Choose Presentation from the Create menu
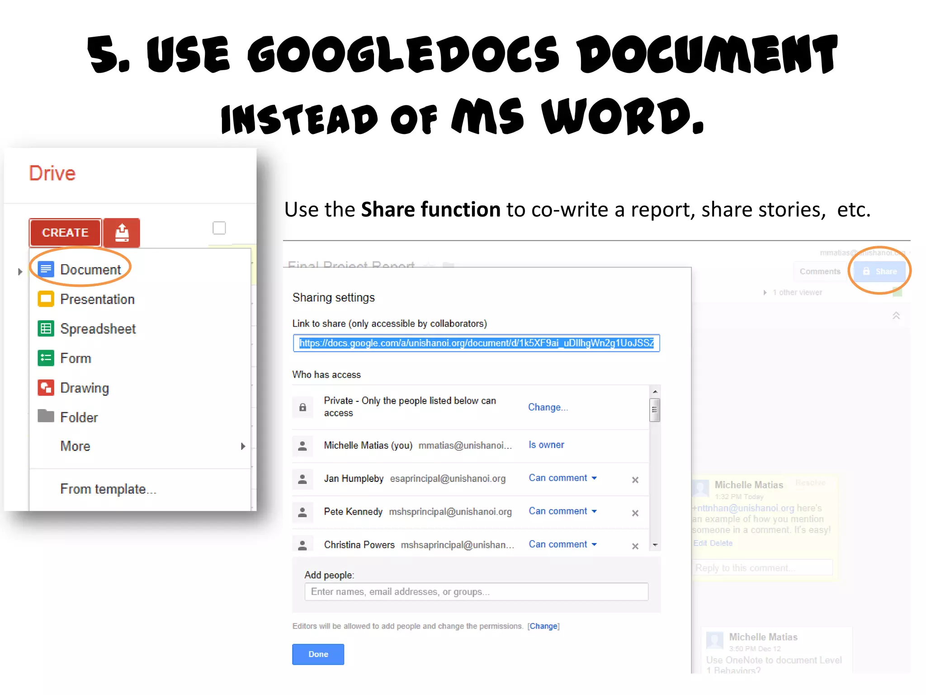This screenshot has width=926, height=695. (x=97, y=300)
